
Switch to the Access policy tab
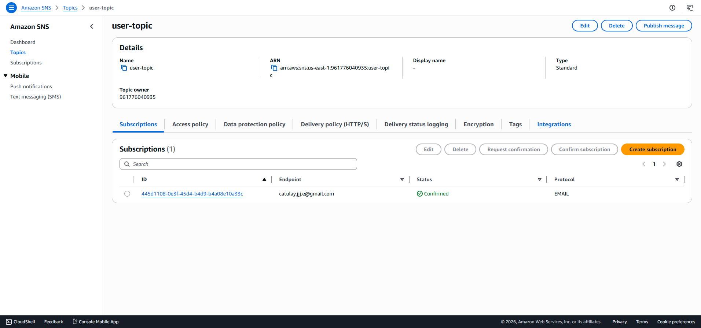click(x=190, y=124)
